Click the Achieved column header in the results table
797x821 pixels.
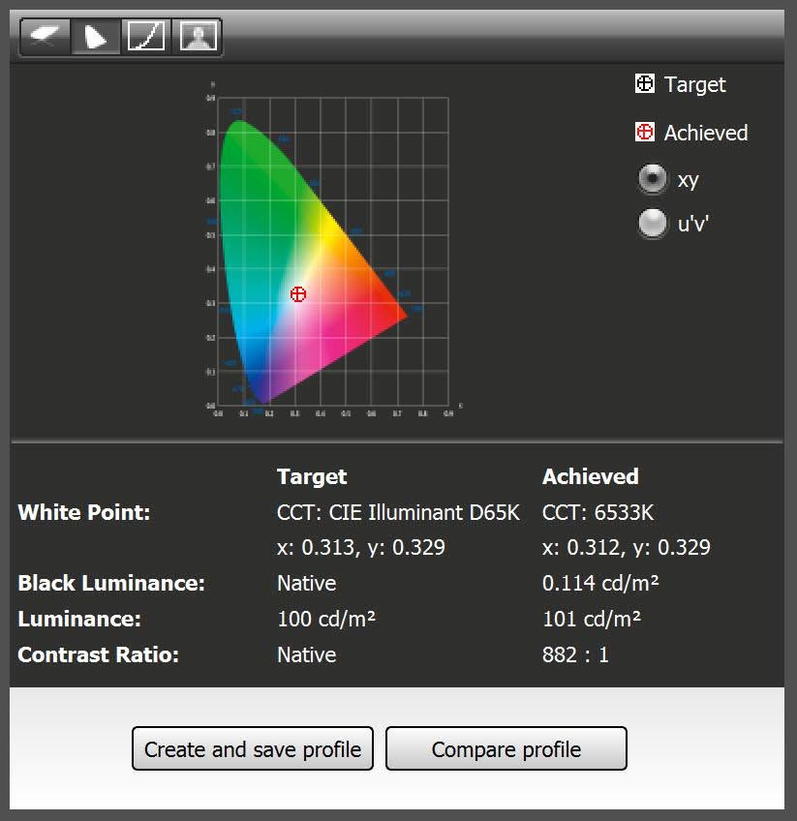591,476
